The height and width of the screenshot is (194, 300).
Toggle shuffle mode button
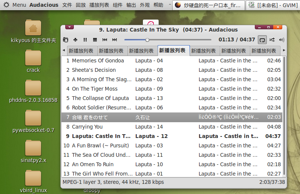tap(272, 40)
